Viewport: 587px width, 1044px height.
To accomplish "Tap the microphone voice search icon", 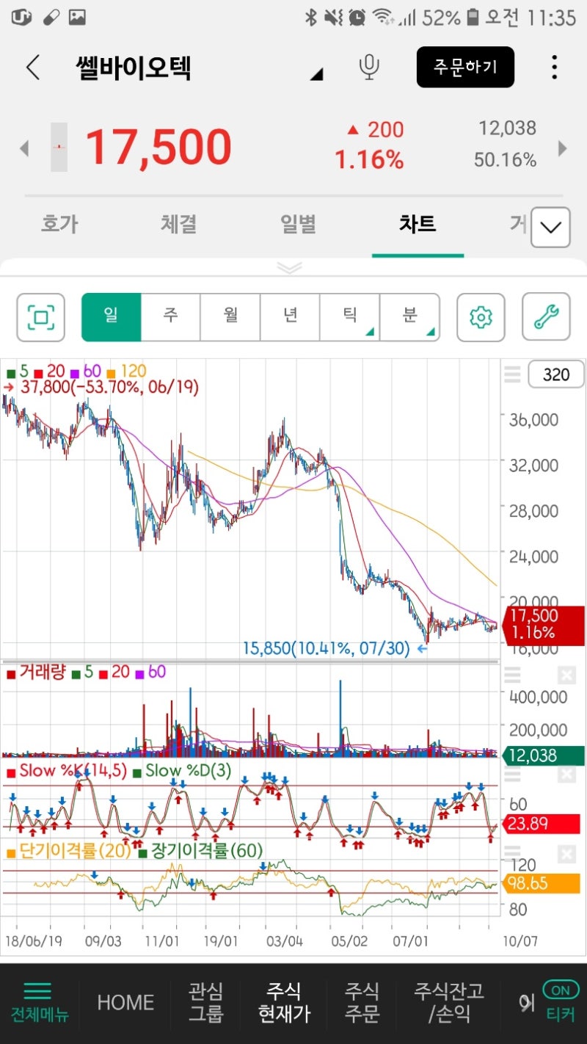I will point(369,68).
